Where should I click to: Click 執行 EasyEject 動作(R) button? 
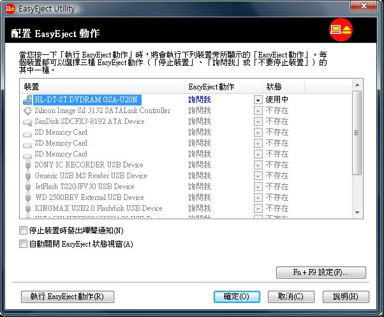[x=68, y=297]
